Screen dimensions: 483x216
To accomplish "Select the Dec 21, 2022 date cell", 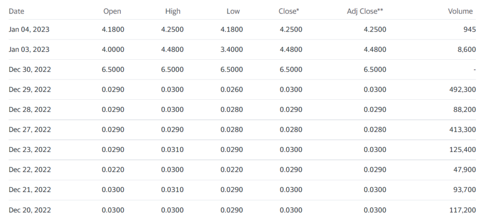I will click(x=30, y=190).
